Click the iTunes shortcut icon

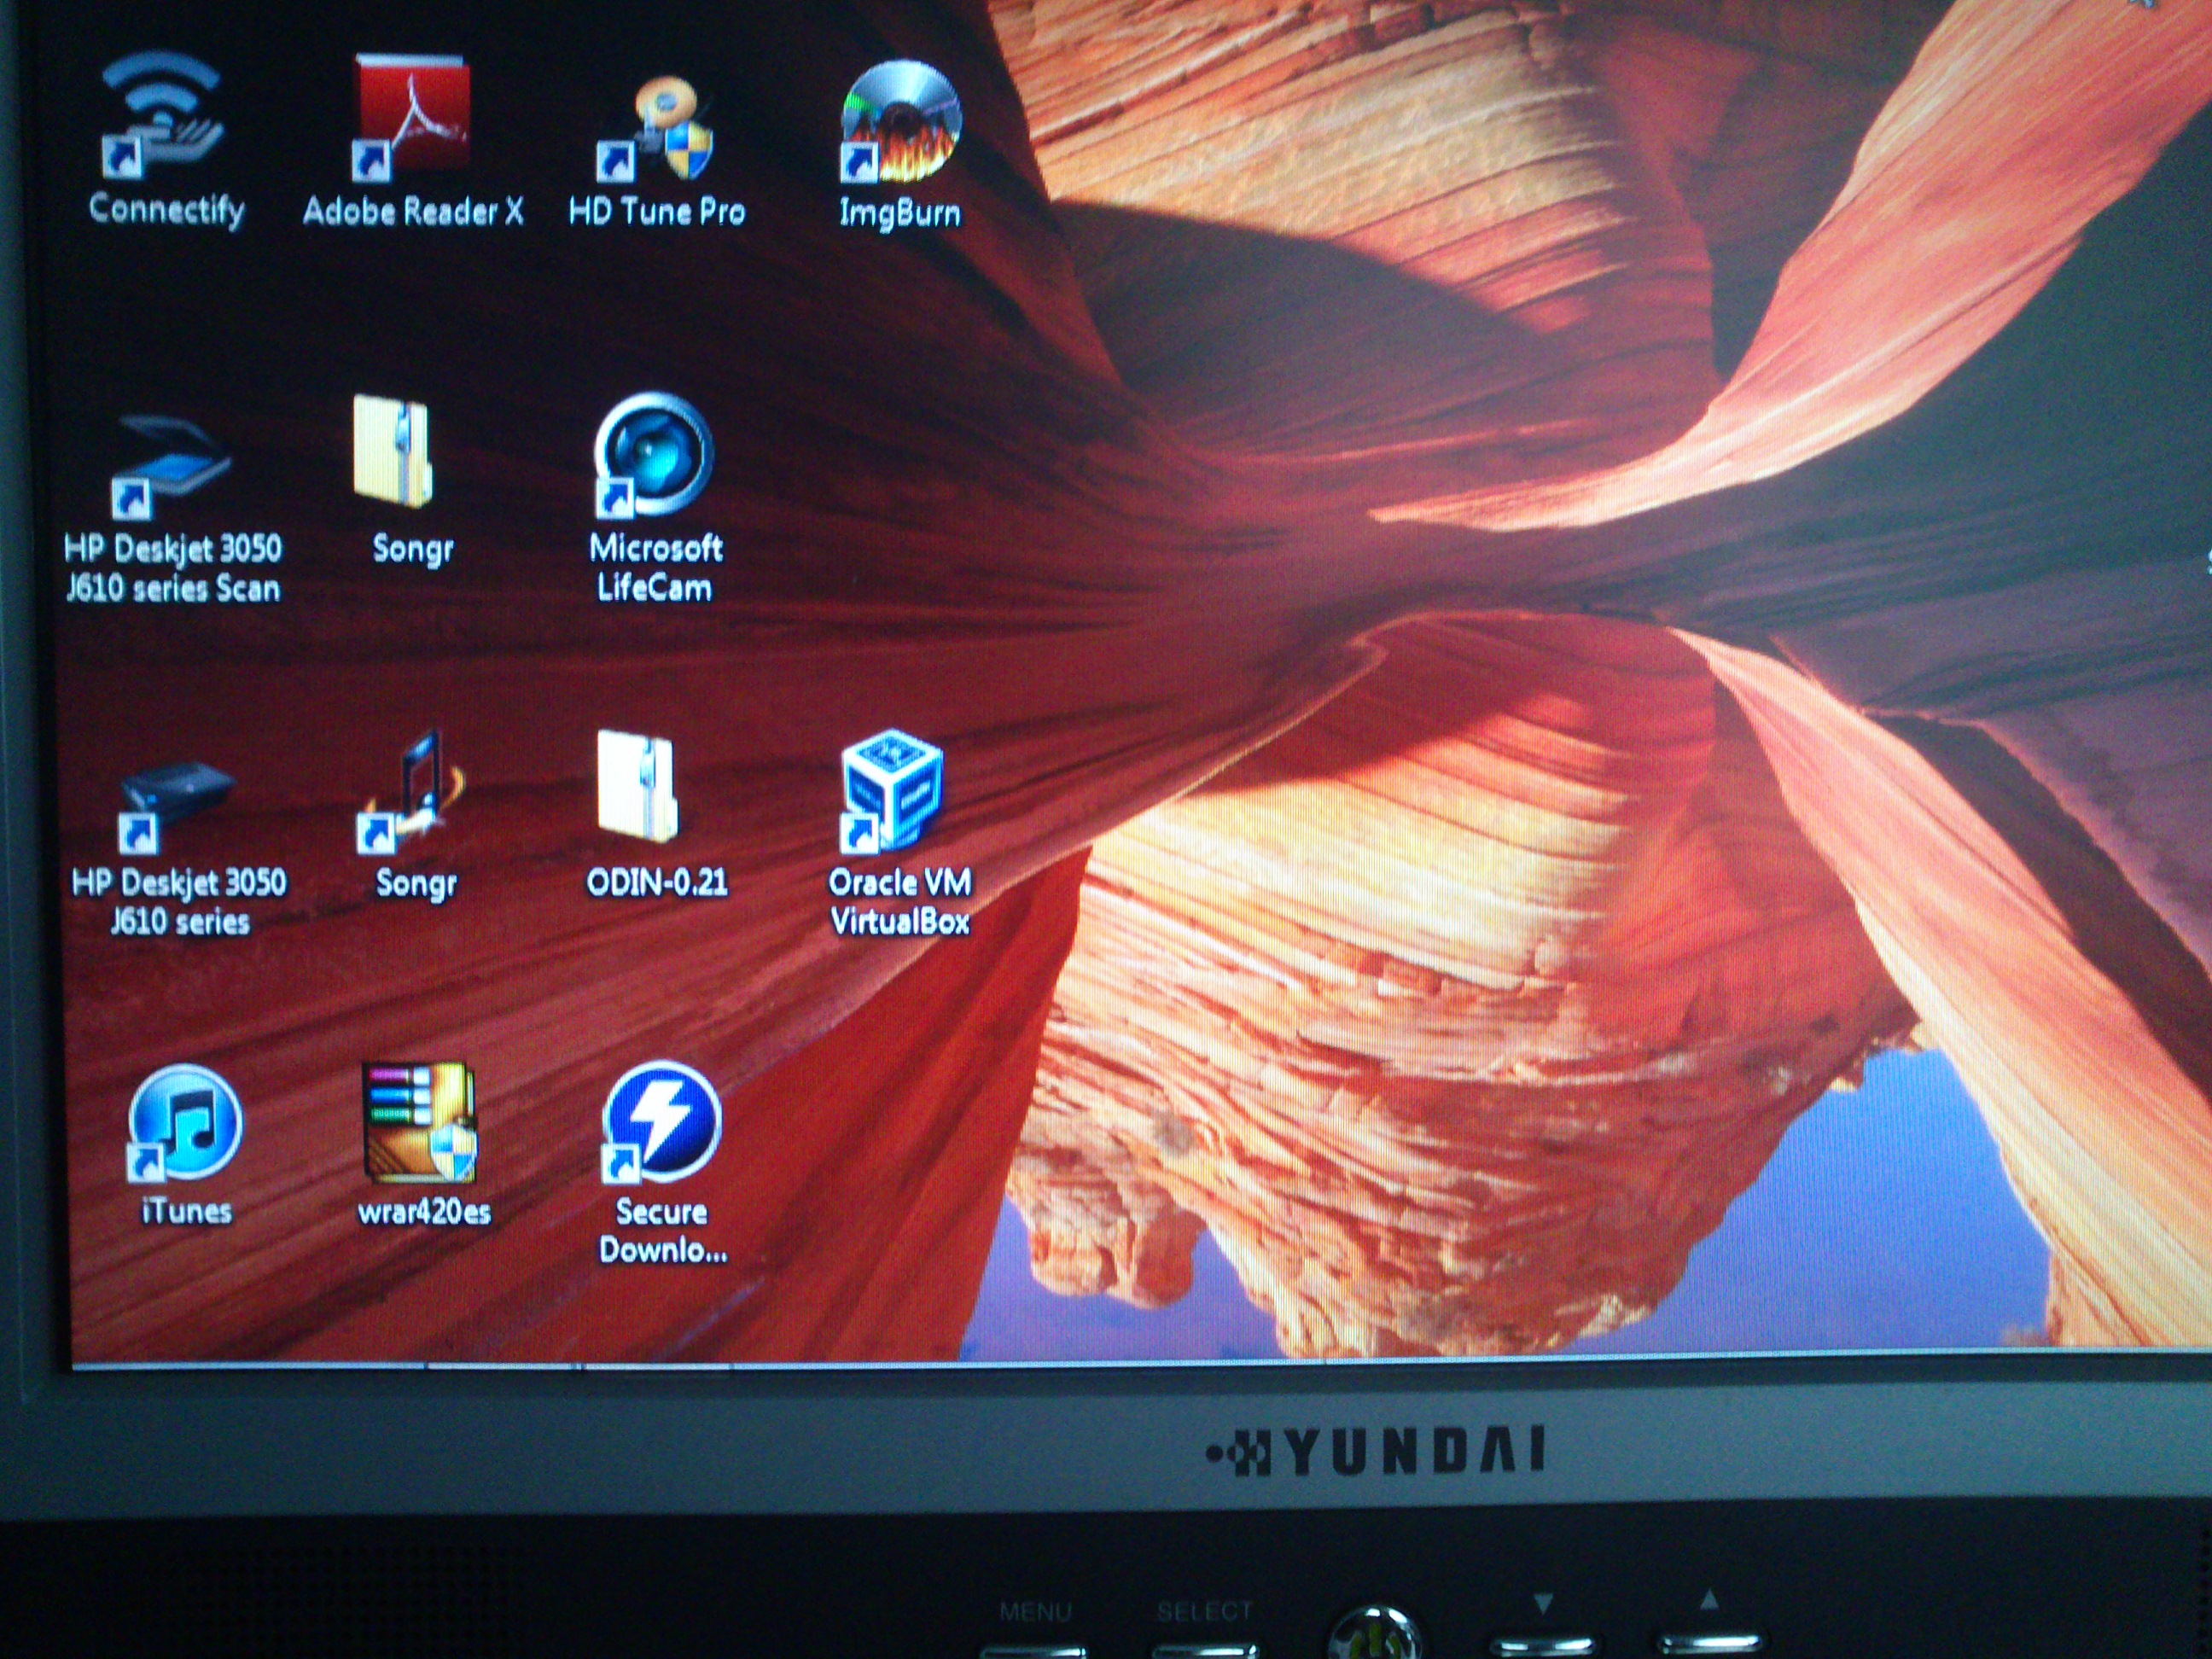coord(185,1123)
